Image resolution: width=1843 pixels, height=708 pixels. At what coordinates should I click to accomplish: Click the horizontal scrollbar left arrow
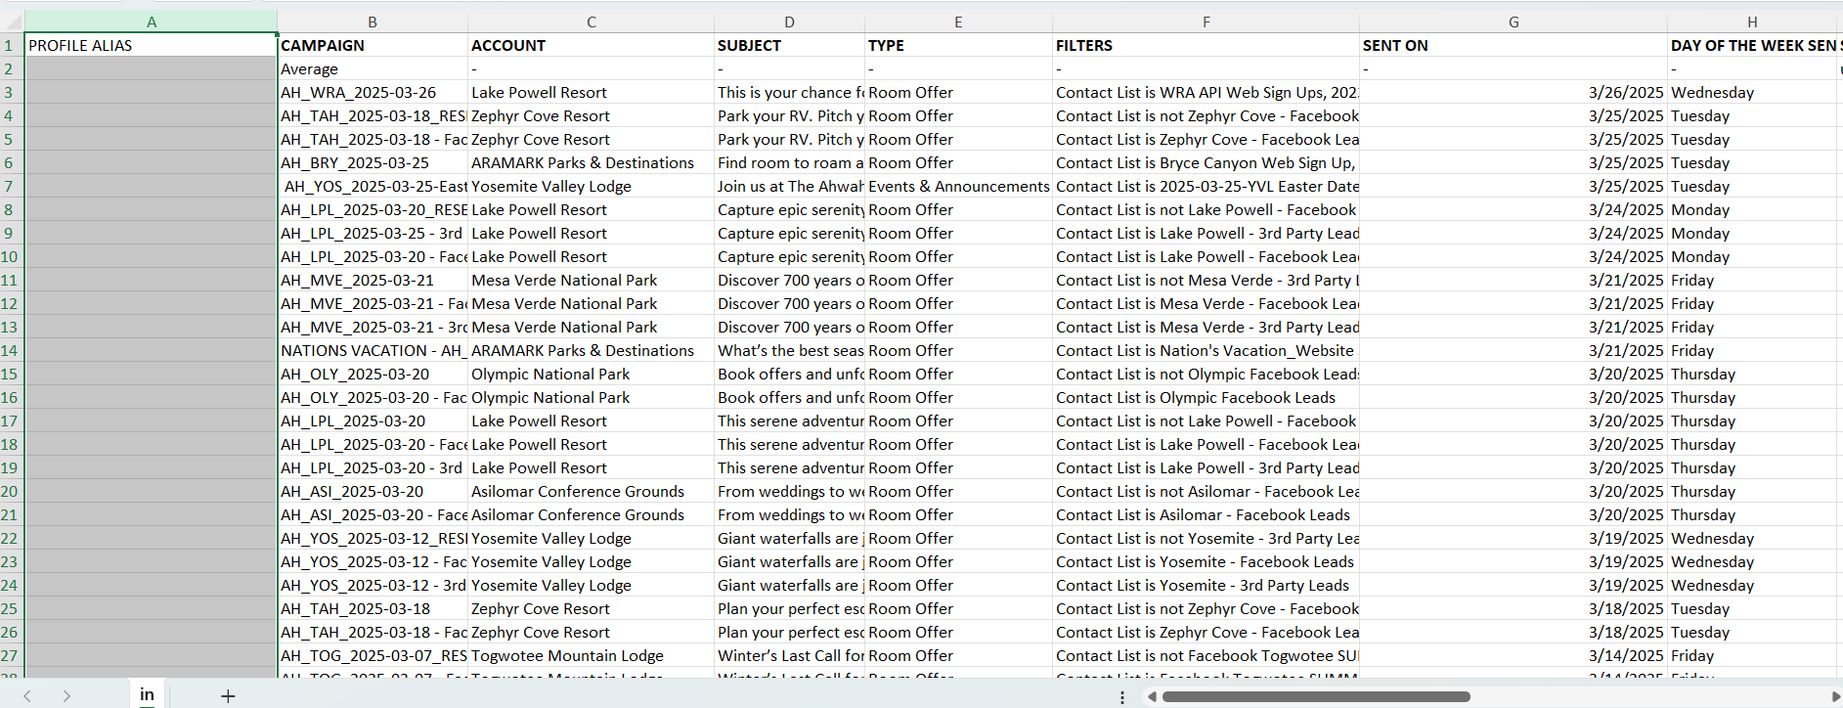[1153, 697]
